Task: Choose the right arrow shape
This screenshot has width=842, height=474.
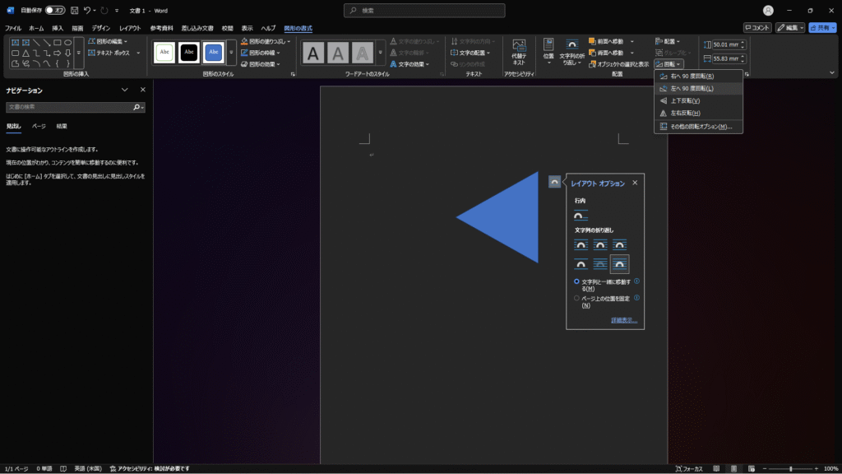Action: point(58,53)
